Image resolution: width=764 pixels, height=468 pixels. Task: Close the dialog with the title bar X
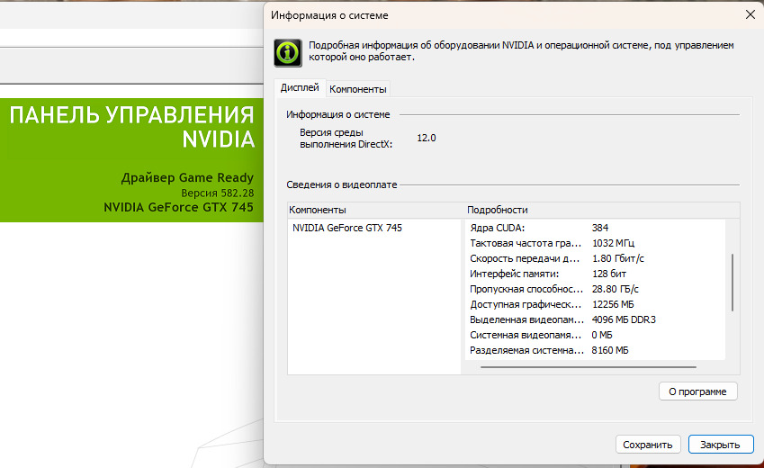[750, 15]
